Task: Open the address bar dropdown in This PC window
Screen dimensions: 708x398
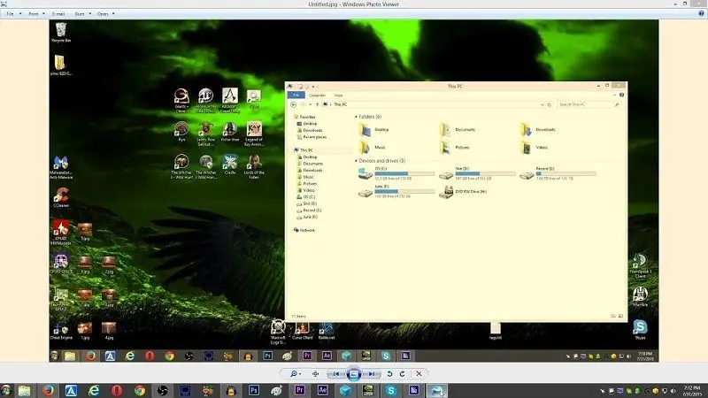Action: coord(543,104)
